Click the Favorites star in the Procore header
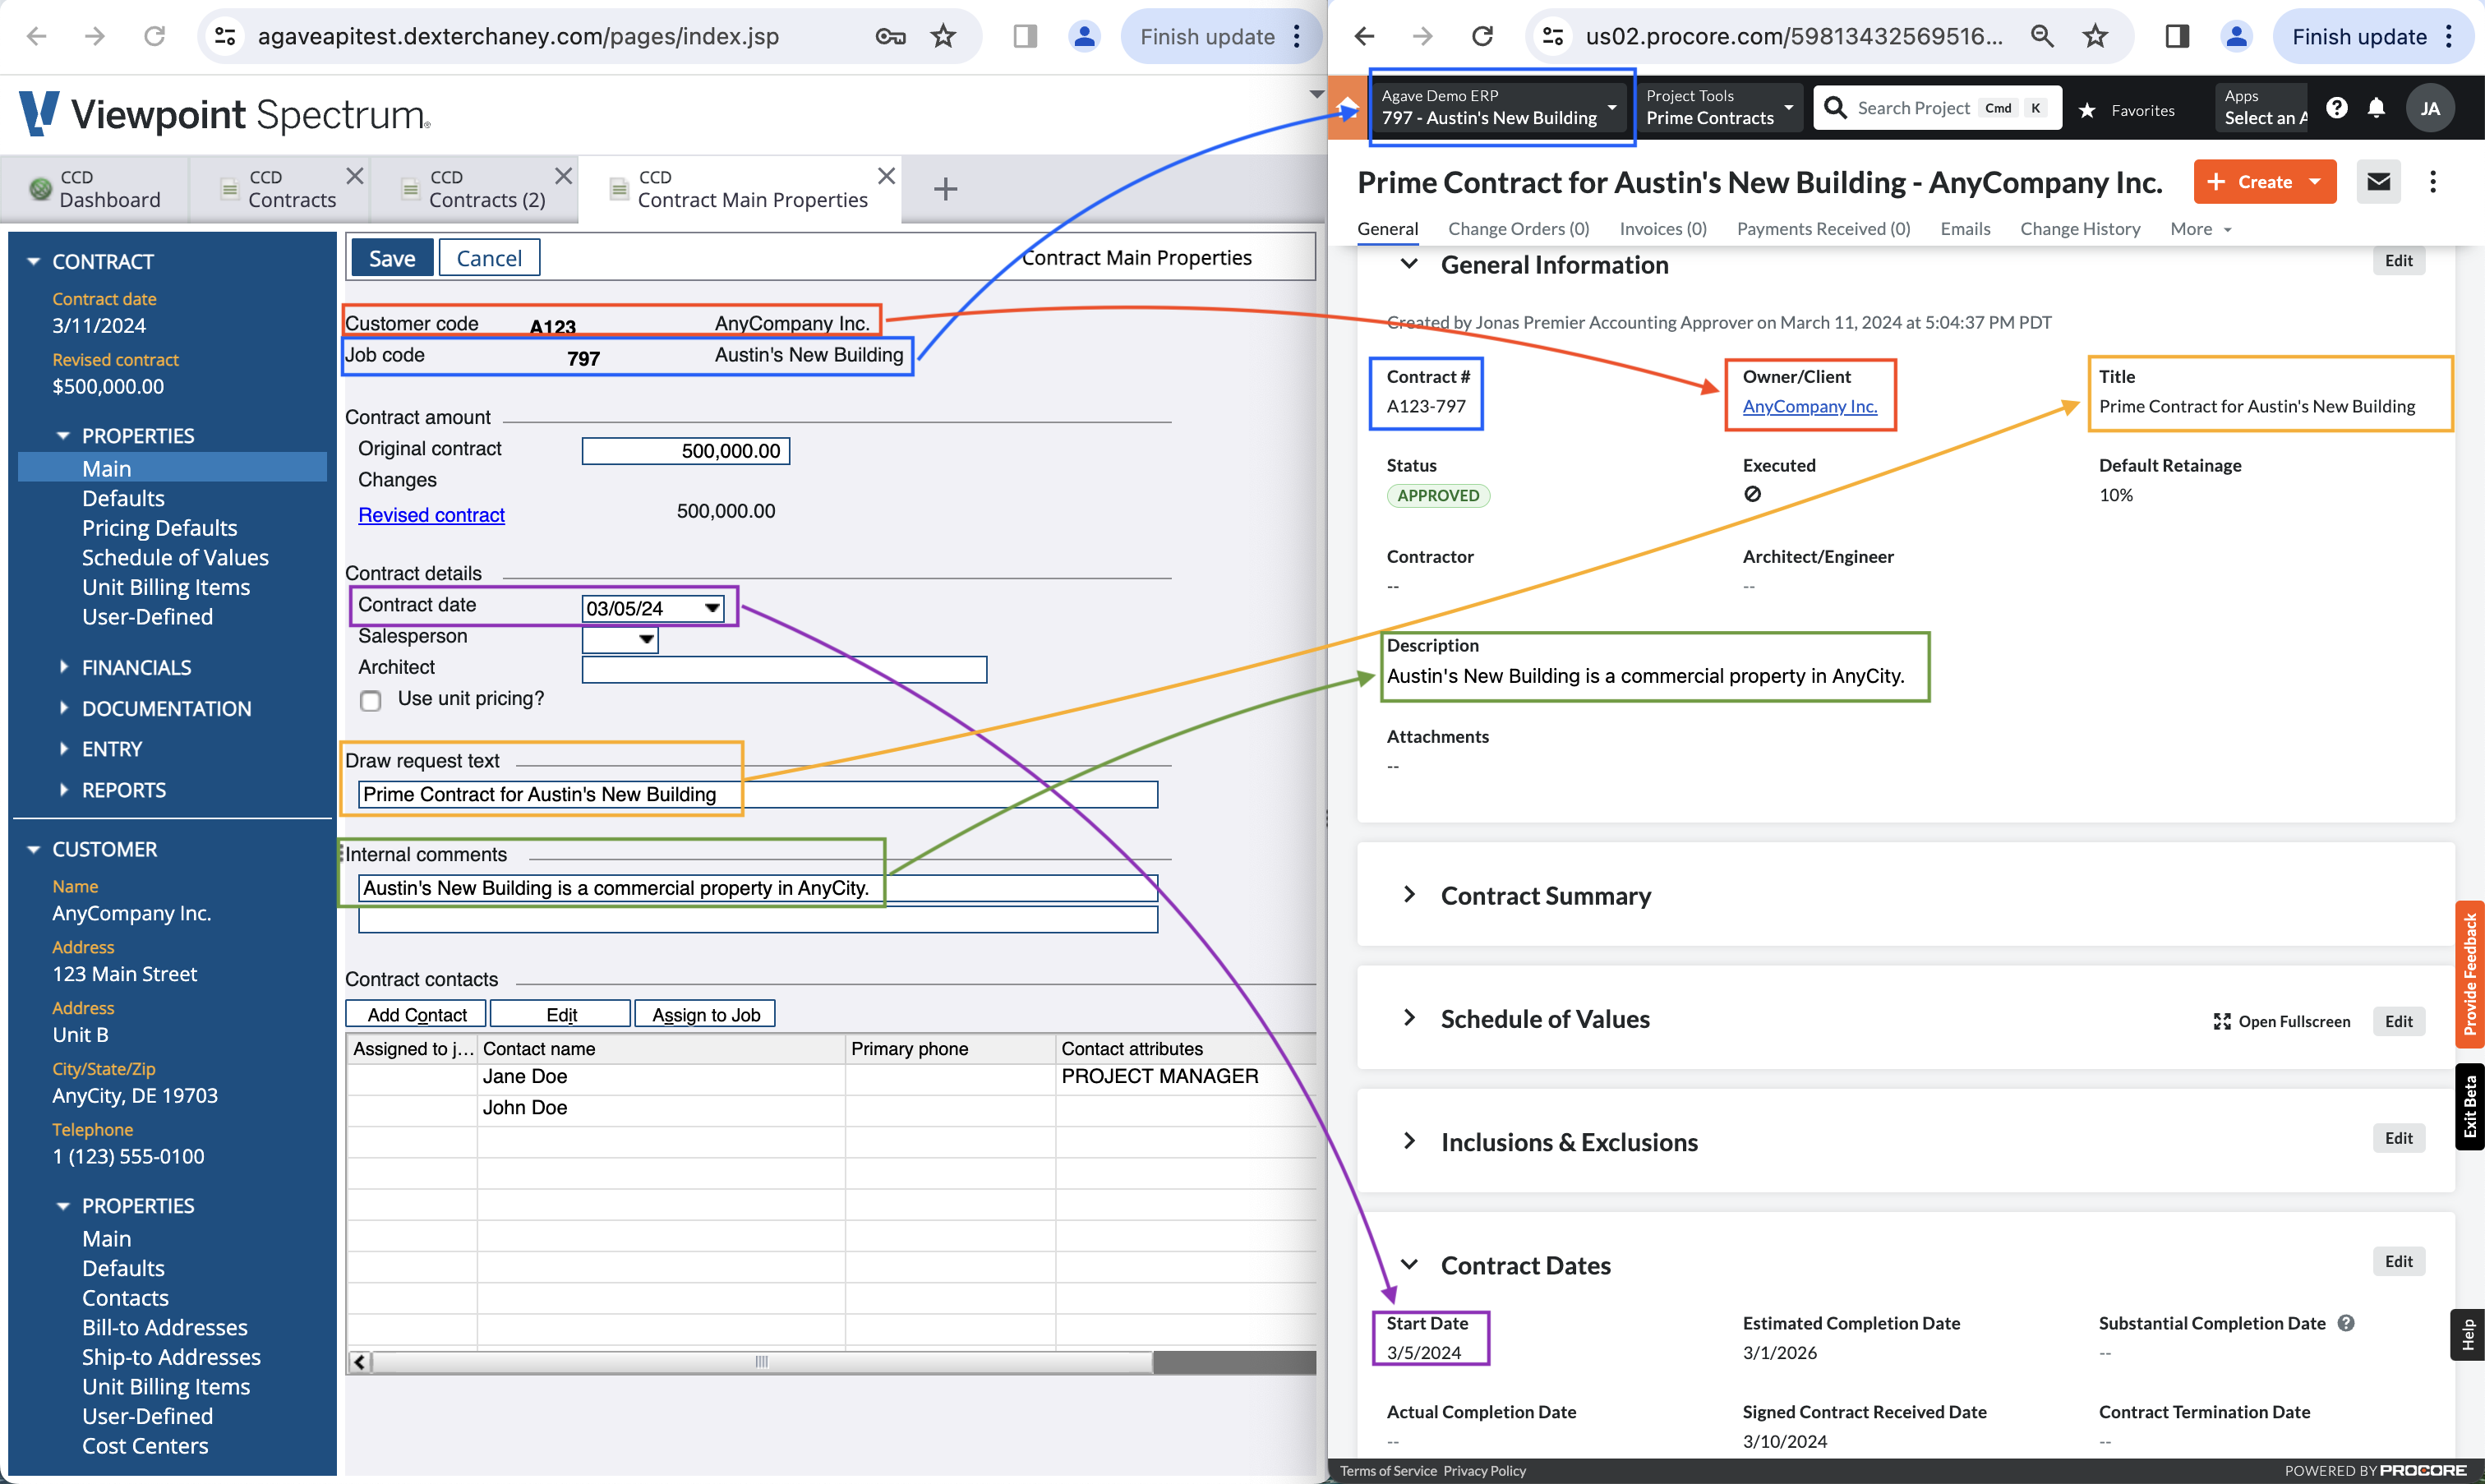The height and width of the screenshot is (1484, 2485). coord(2087,110)
